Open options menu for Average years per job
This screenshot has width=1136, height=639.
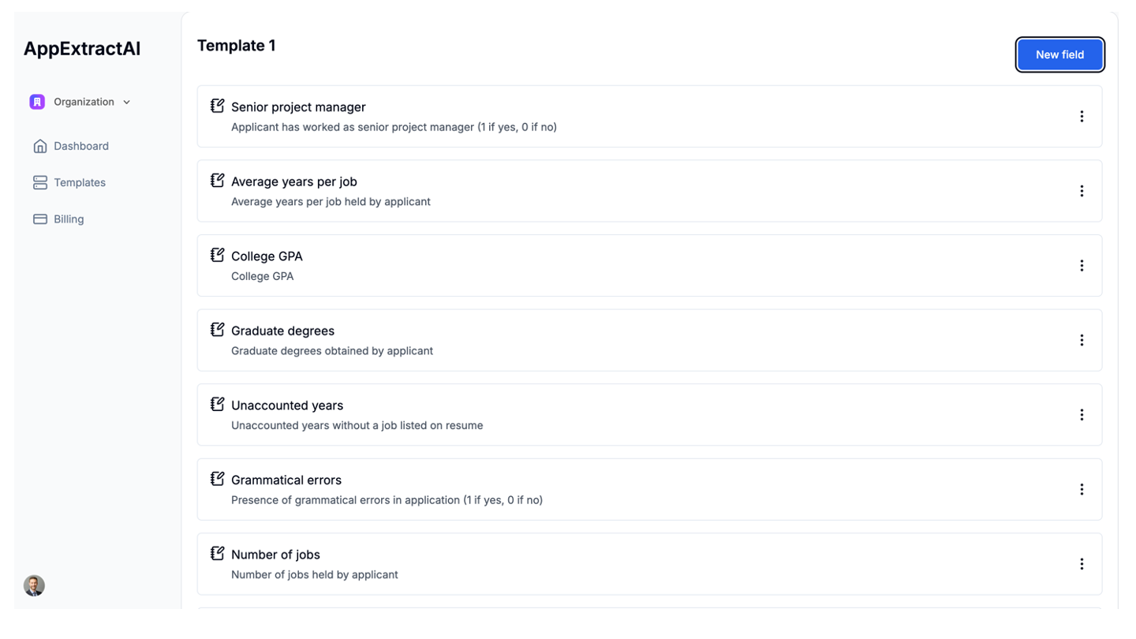tap(1082, 191)
